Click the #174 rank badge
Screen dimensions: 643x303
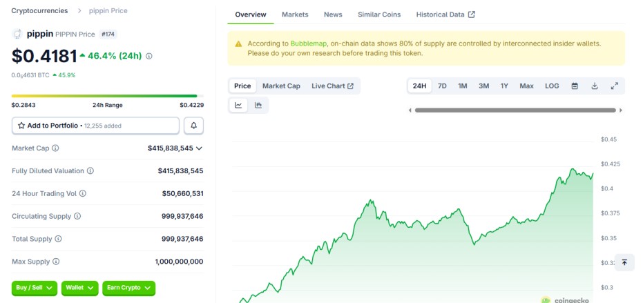pos(108,35)
